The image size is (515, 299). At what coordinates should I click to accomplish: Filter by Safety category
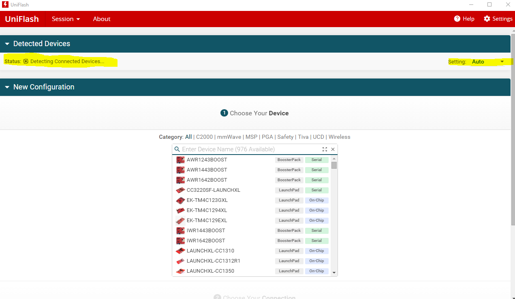[x=286, y=137]
